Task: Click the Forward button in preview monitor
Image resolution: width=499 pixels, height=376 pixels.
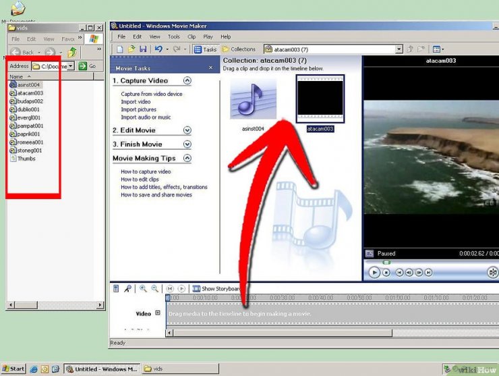Action: tap(429, 273)
